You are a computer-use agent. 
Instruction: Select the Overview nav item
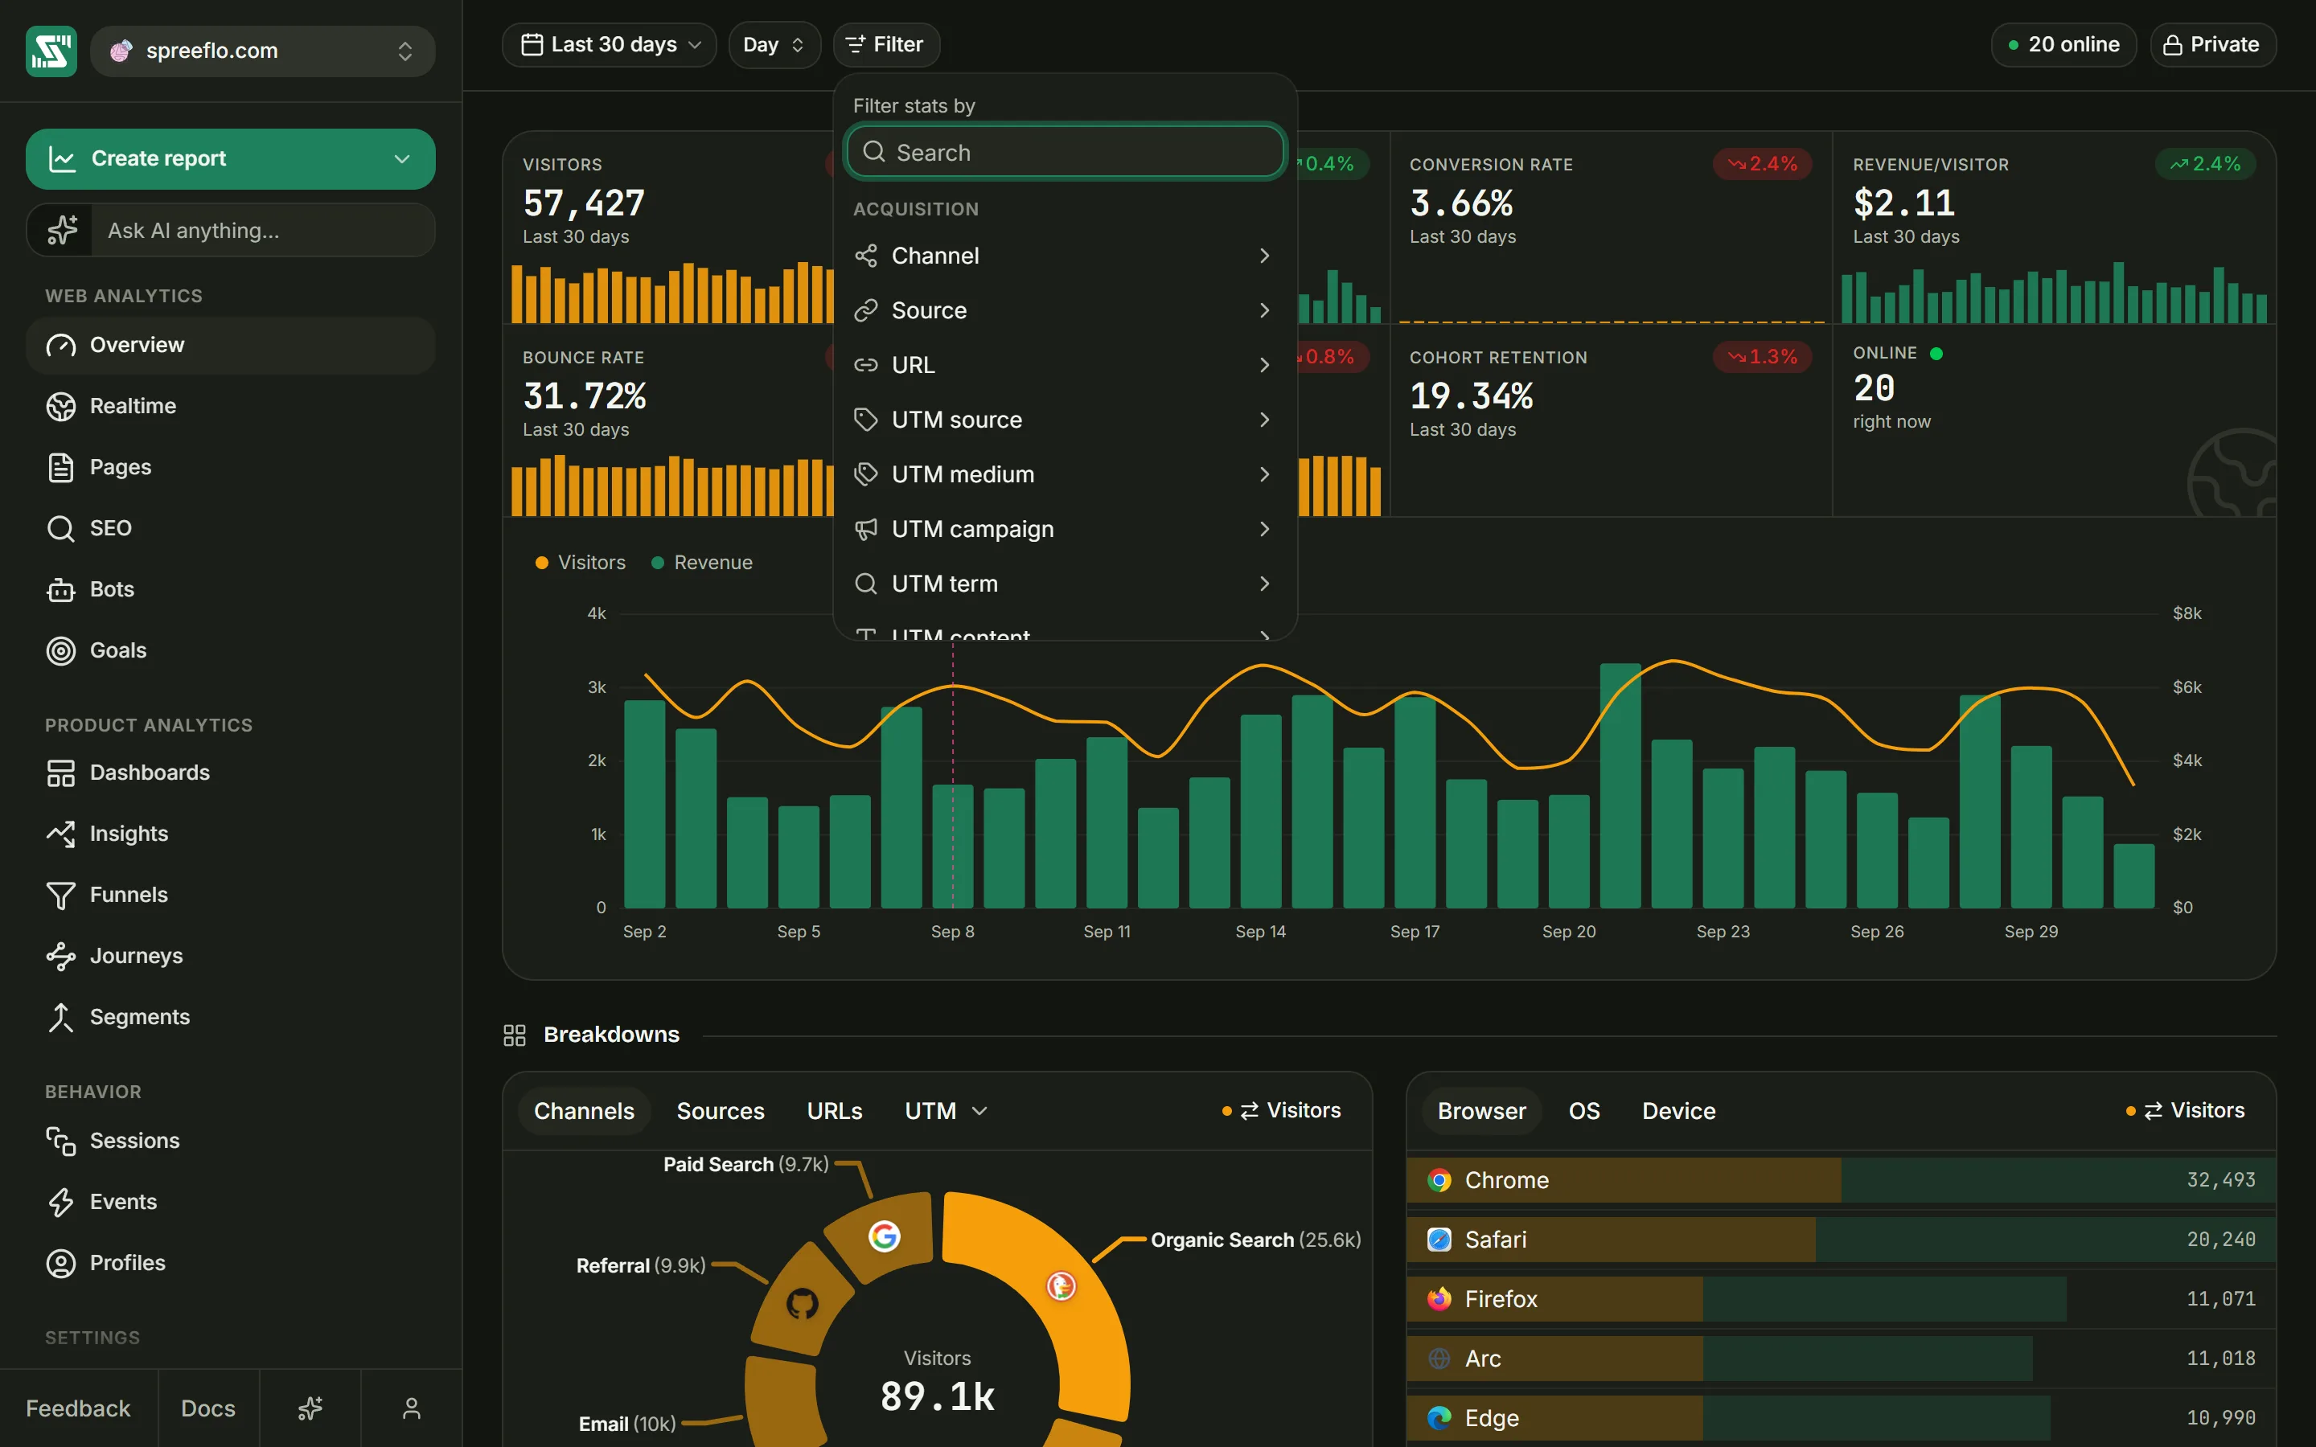[x=231, y=346]
